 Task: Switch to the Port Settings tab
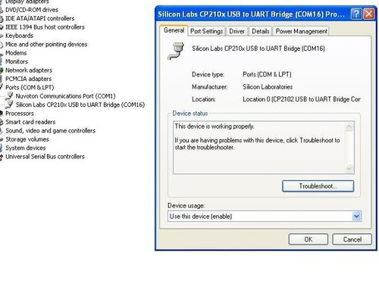(206, 31)
